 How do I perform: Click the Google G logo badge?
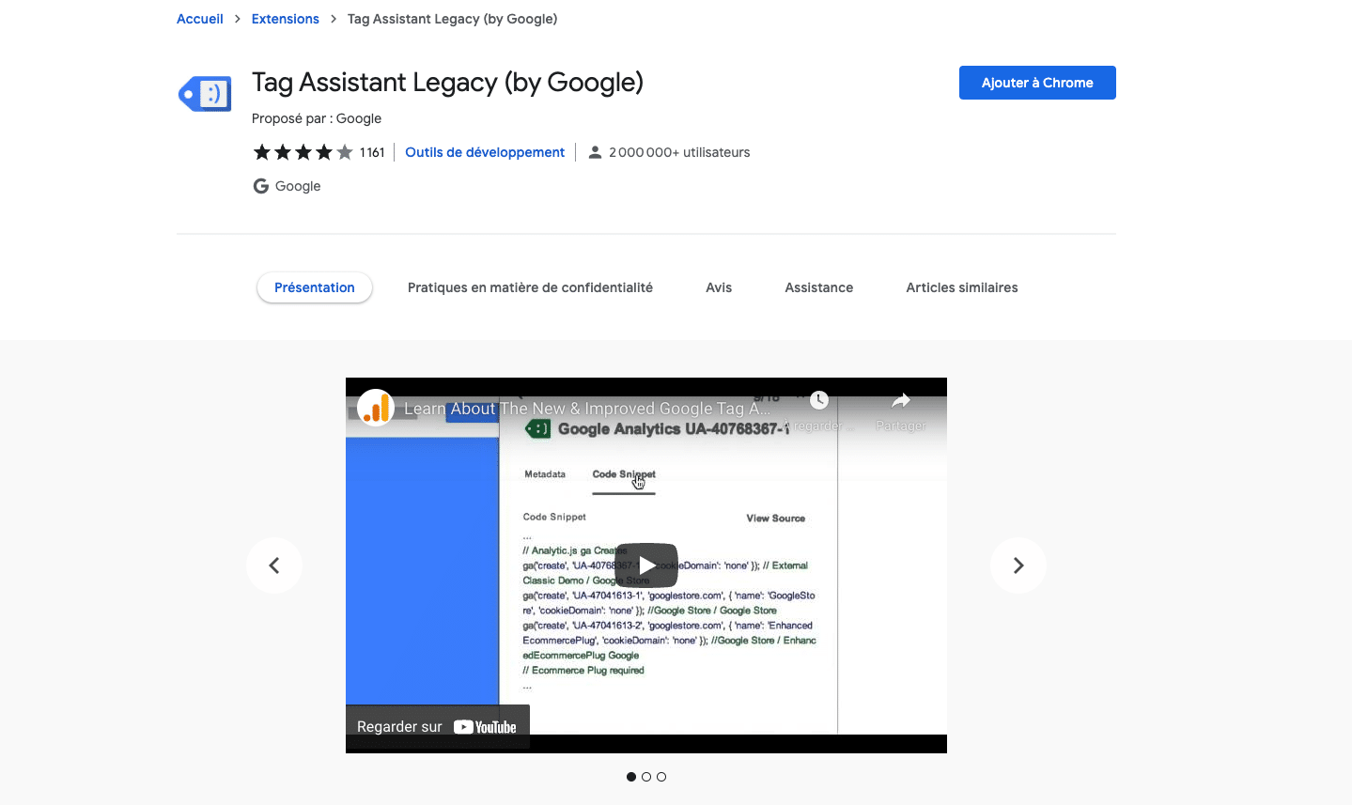point(261,186)
